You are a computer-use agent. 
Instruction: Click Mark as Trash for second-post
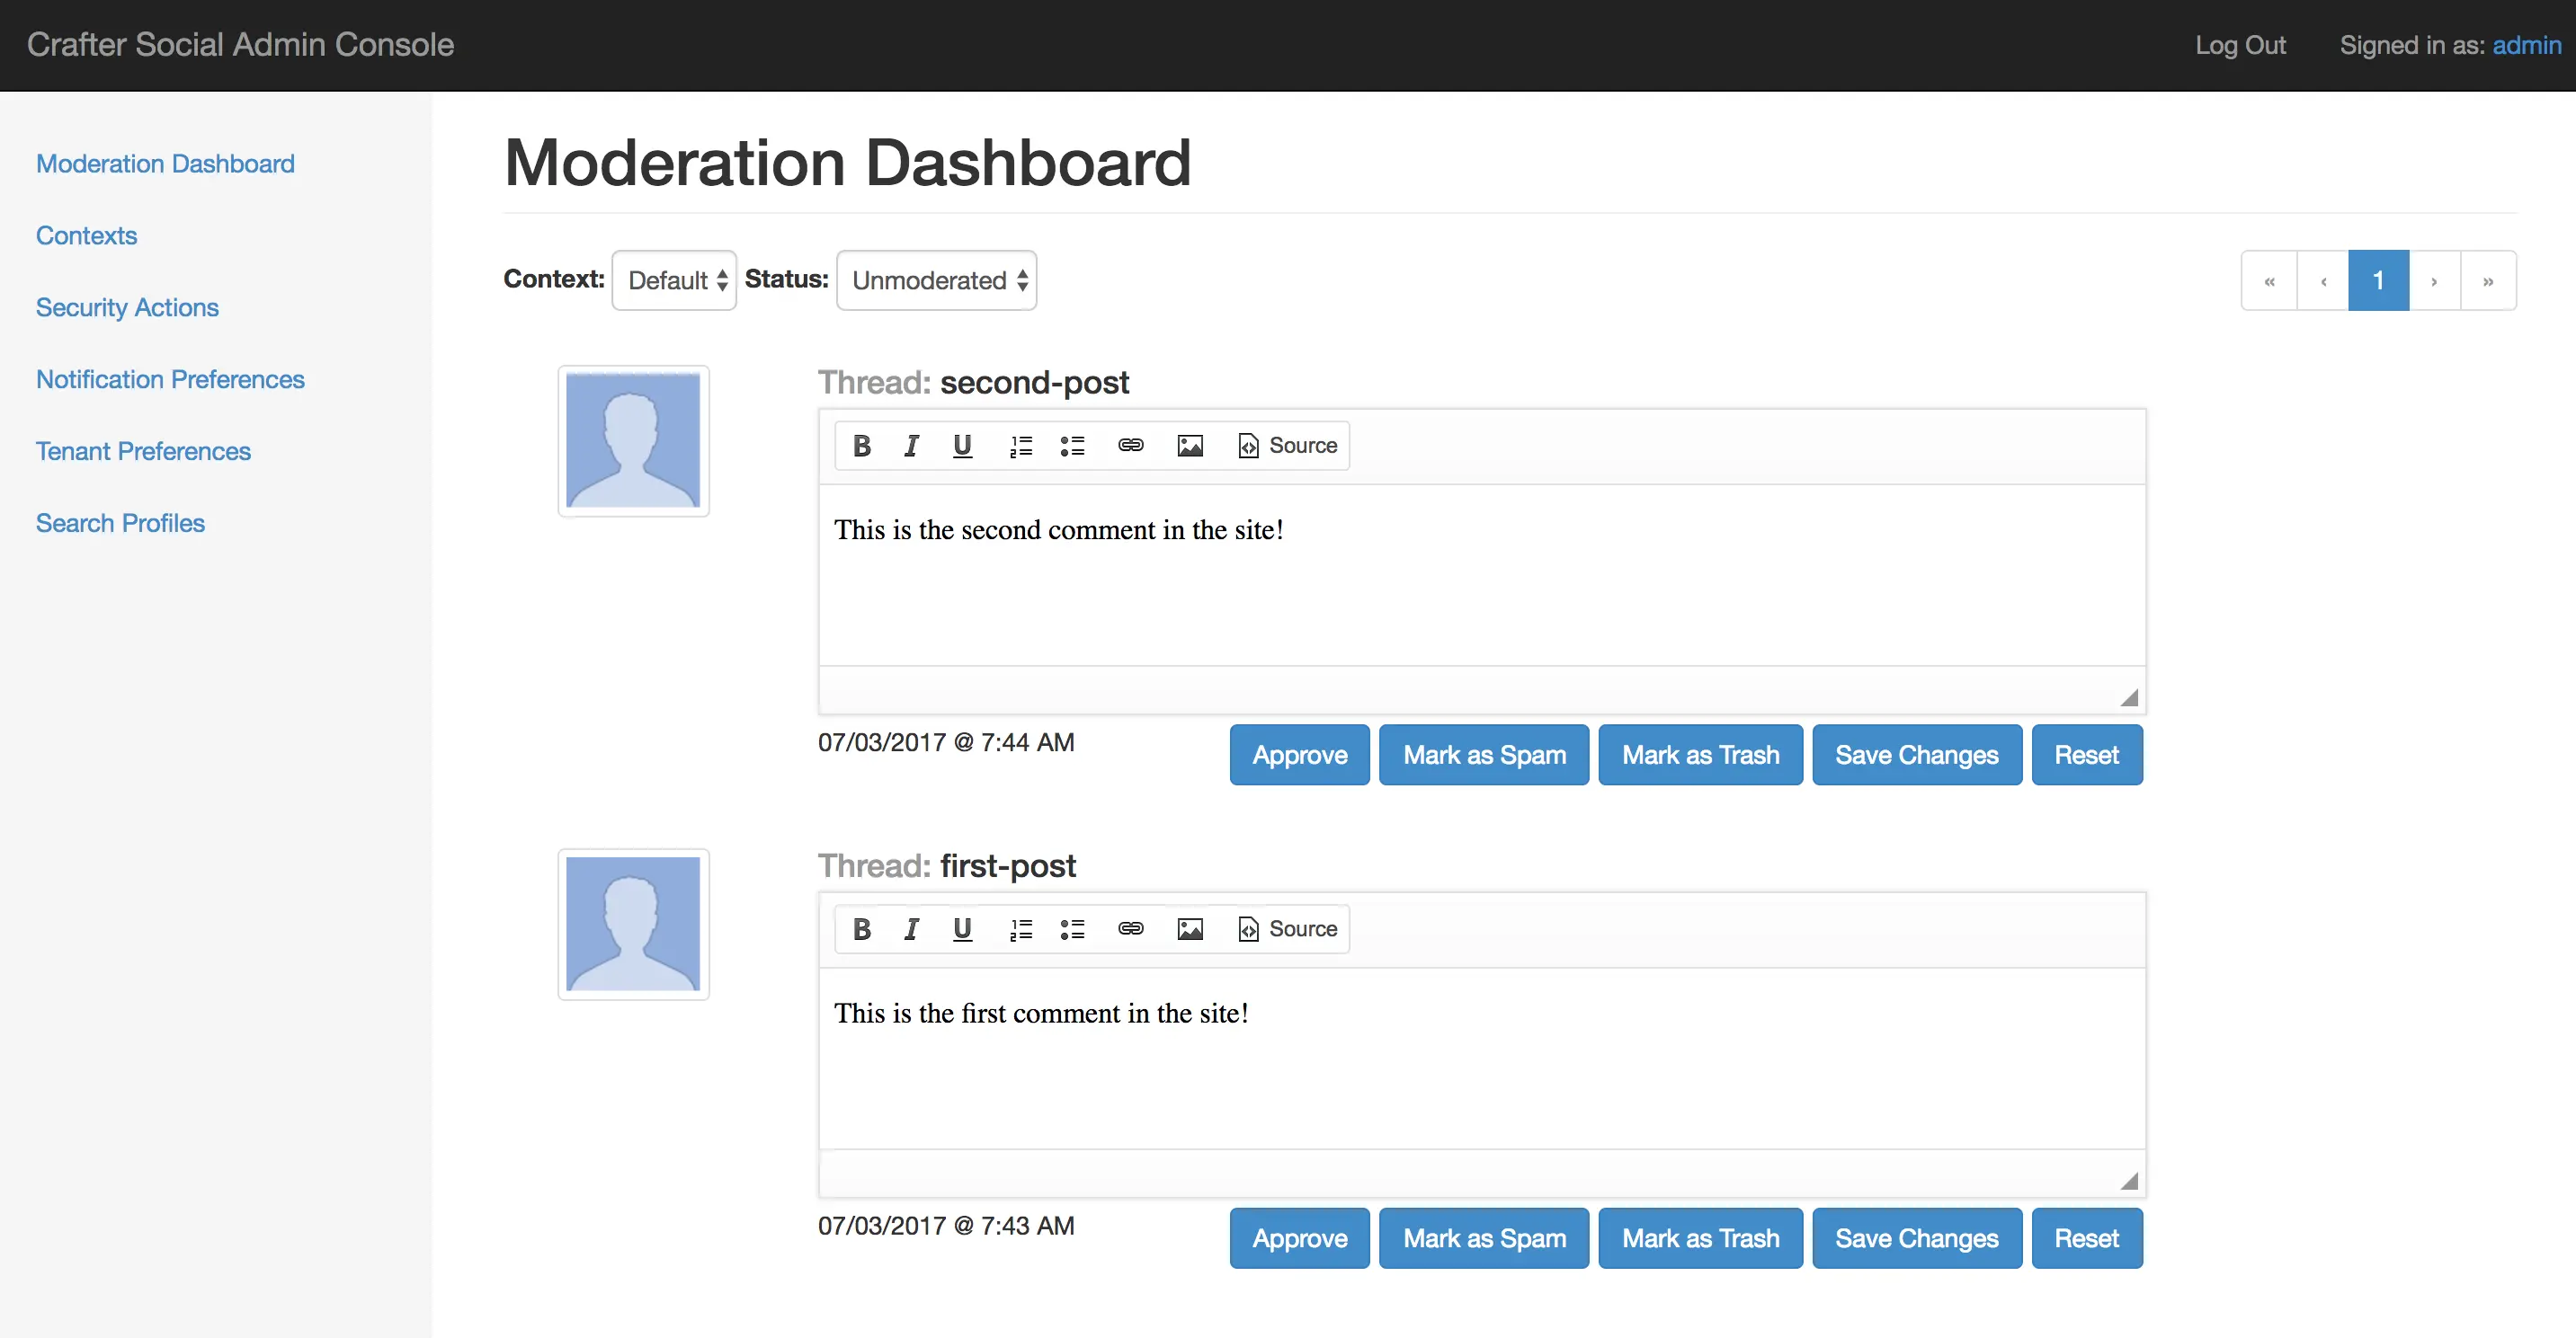coord(1700,754)
